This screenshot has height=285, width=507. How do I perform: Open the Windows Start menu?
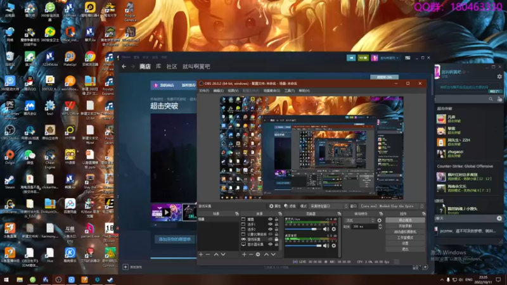click(6, 280)
